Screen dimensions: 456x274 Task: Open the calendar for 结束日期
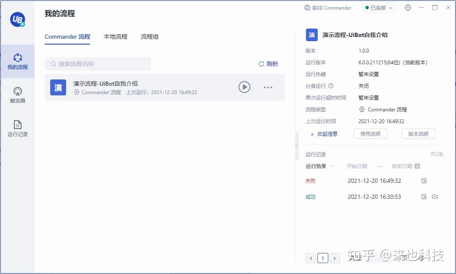coord(417,166)
